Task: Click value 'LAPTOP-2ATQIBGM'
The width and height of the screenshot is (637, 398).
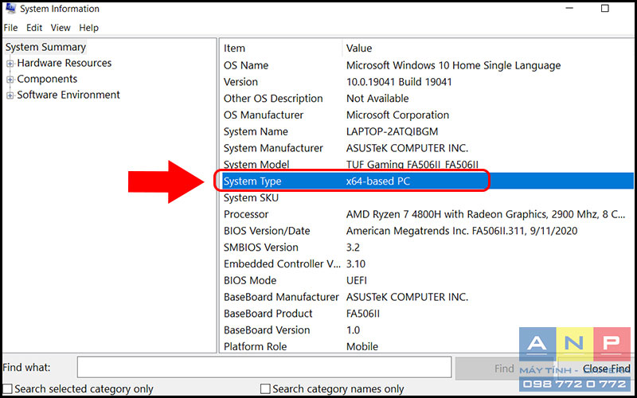Action: point(392,131)
